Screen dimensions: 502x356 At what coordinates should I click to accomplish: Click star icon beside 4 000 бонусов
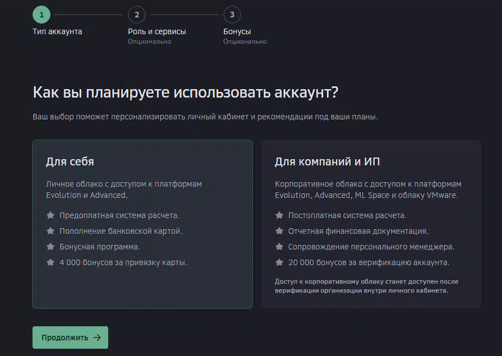(x=50, y=262)
